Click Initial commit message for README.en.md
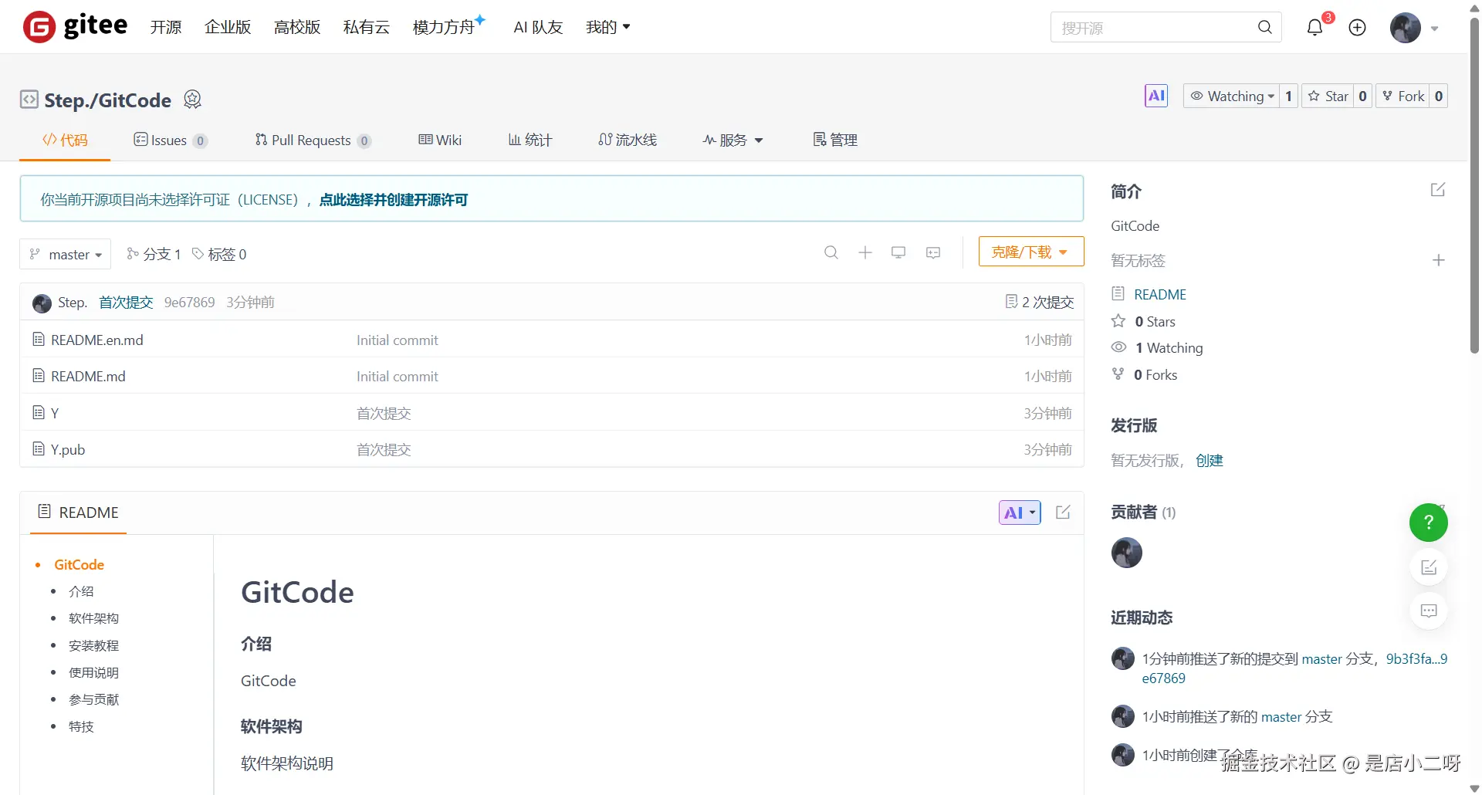The image size is (1482, 795). 398,340
